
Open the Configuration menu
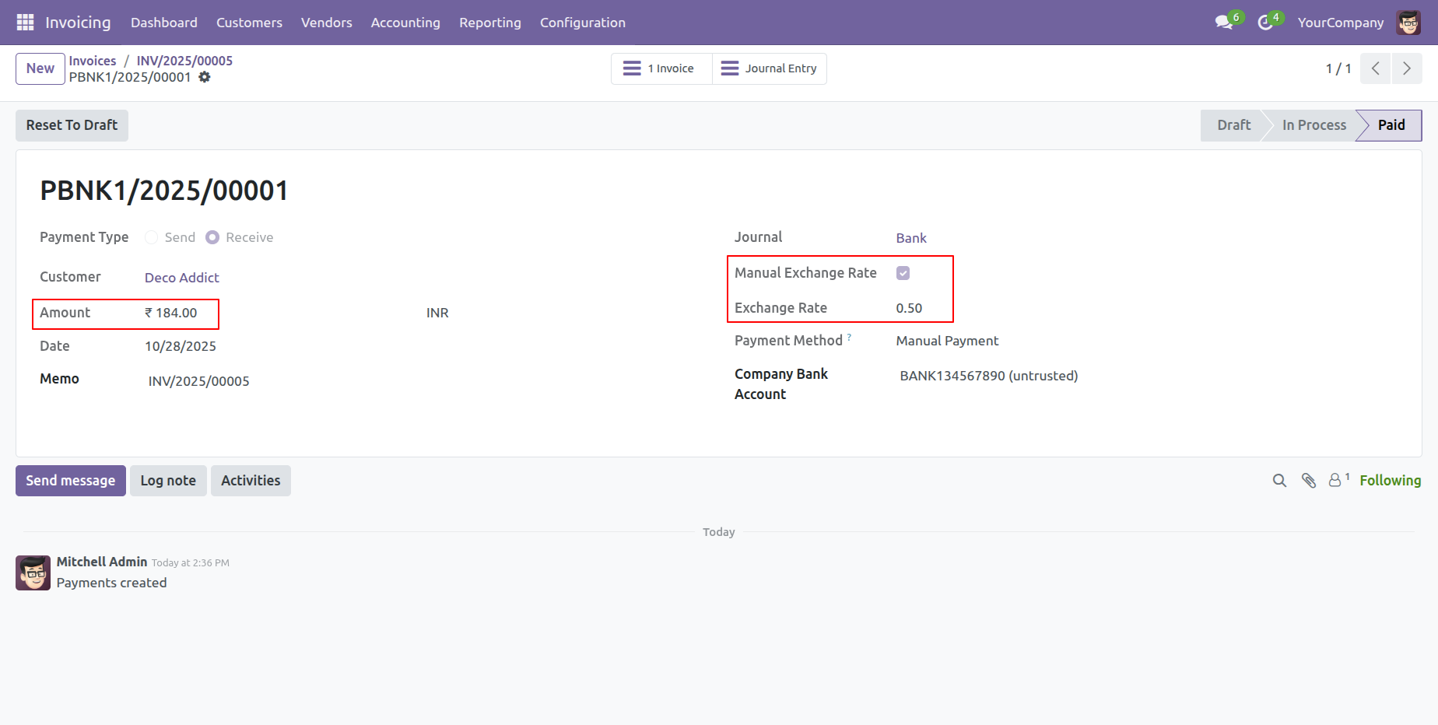pyautogui.click(x=583, y=23)
